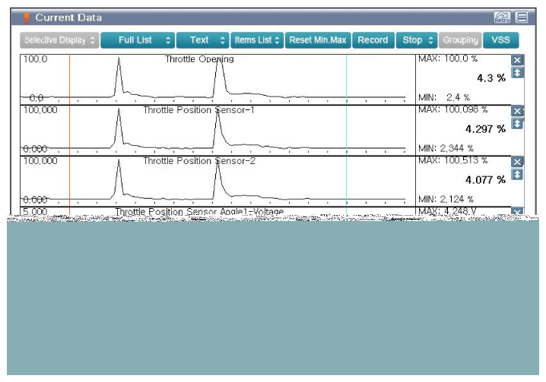546x382 pixels.
Task: Expand the Full List dropdown
Action: (x=137, y=40)
